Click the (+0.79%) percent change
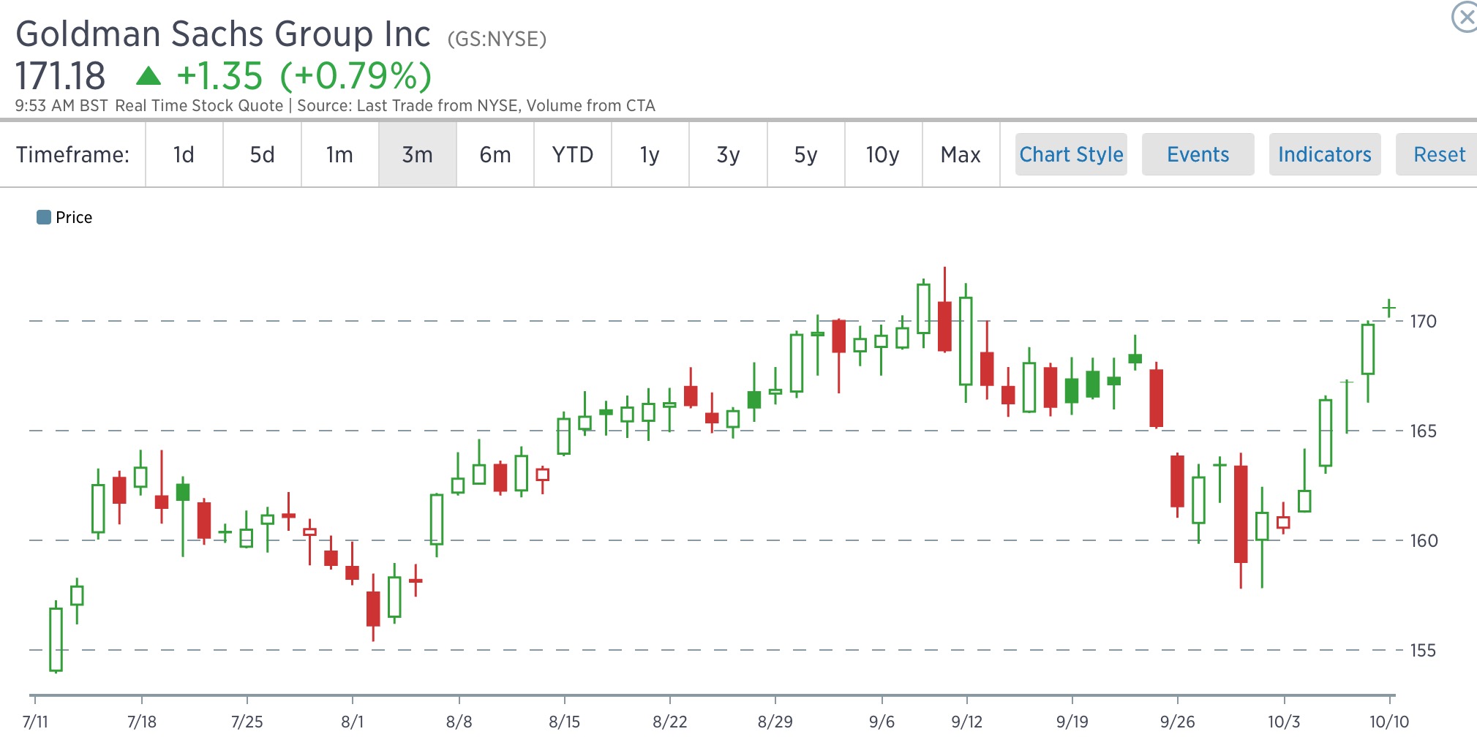This screenshot has height=756, width=1477. point(356,76)
